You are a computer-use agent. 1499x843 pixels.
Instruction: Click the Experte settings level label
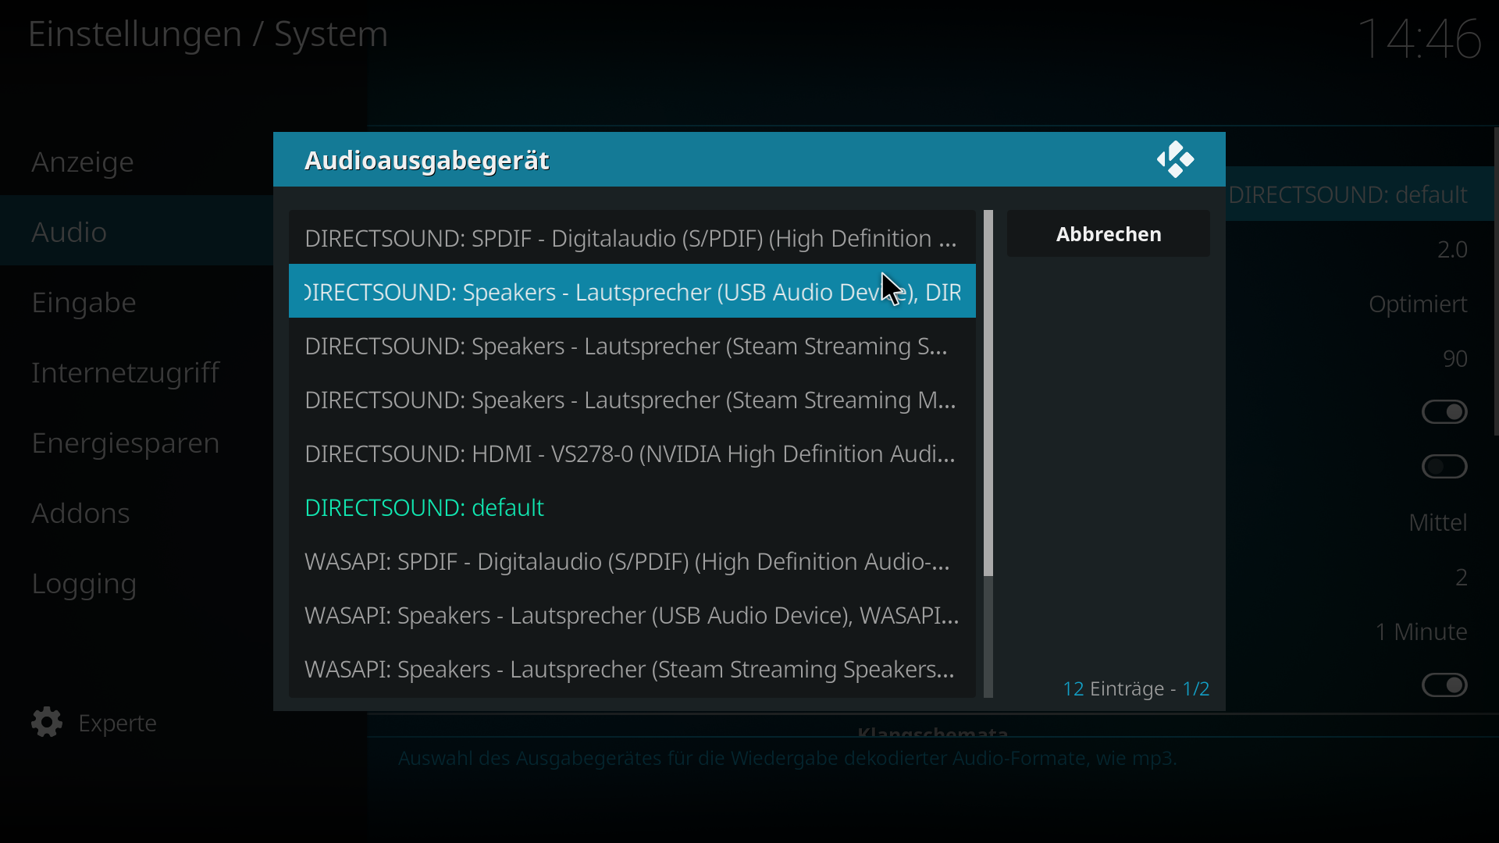pos(117,723)
